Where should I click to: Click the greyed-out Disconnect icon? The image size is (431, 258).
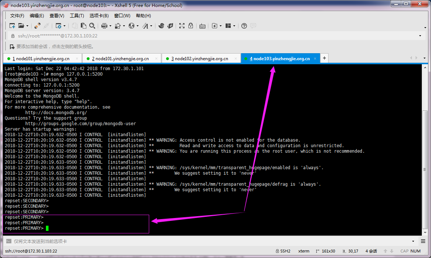pos(46,26)
